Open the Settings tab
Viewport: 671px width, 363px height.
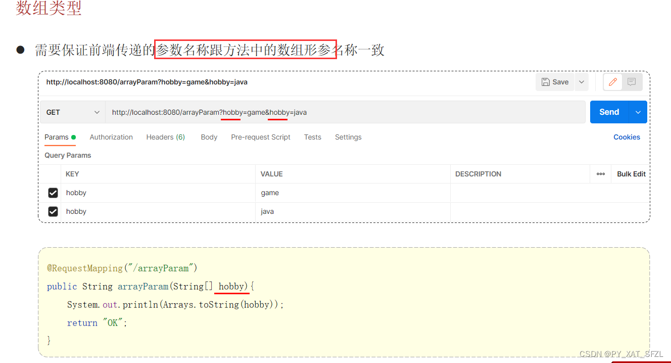pyautogui.click(x=348, y=137)
